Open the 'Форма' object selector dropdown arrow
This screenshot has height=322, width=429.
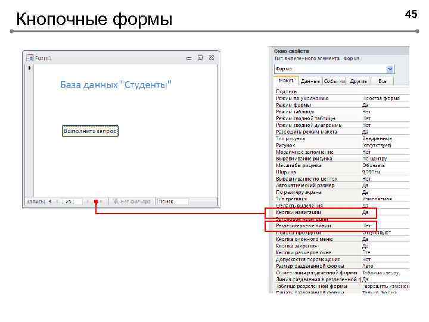[390, 69]
